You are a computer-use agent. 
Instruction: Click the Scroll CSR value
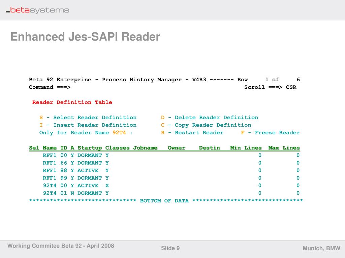pyautogui.click(x=291, y=87)
